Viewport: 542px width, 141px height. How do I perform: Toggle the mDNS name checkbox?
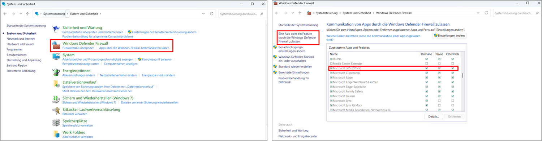click(331, 59)
